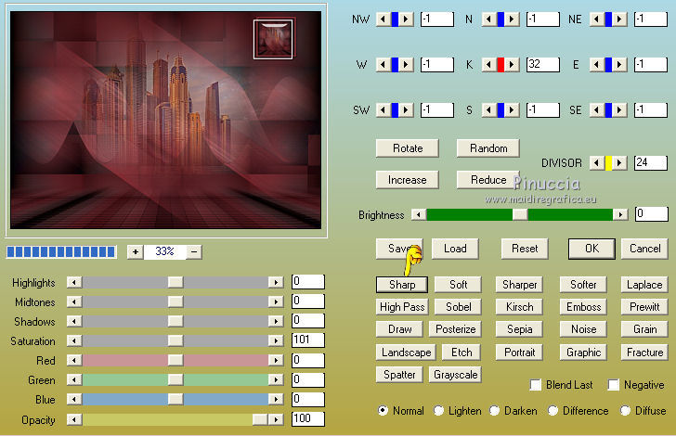Click the Increase button
676x436 pixels.
408,180
